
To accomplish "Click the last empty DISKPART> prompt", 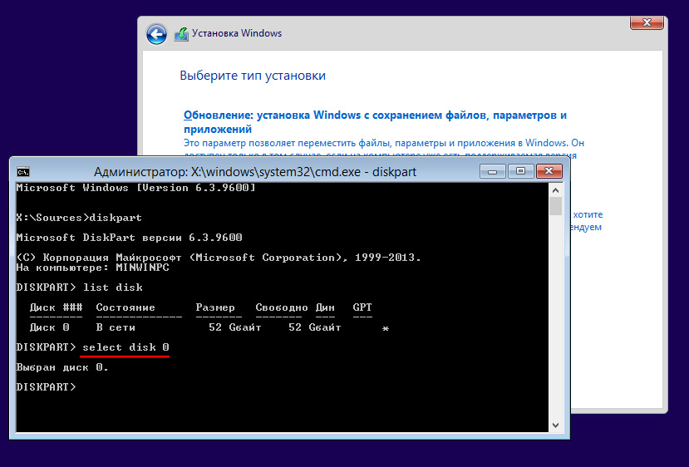I will [x=46, y=387].
